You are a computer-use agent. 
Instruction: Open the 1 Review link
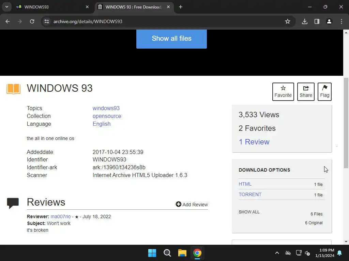(x=254, y=142)
